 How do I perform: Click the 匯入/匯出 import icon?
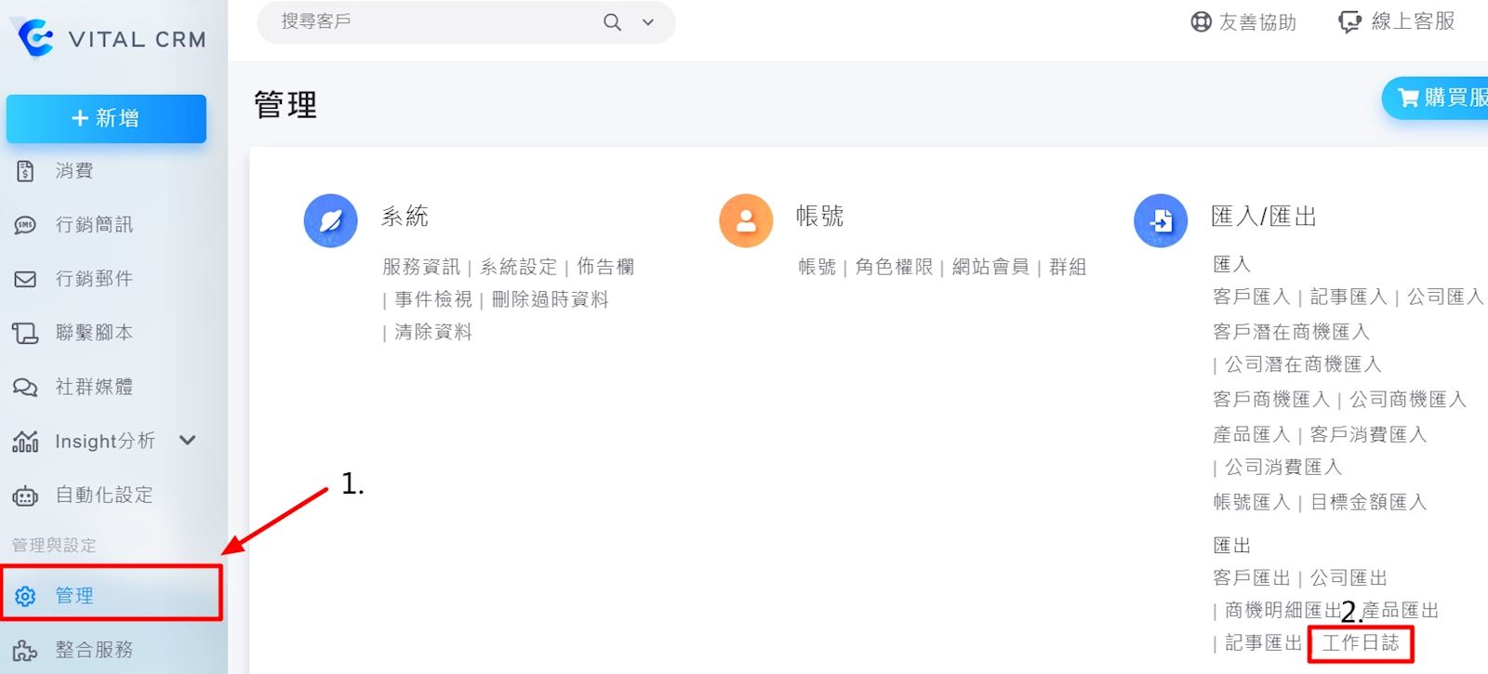pyautogui.click(x=1161, y=220)
